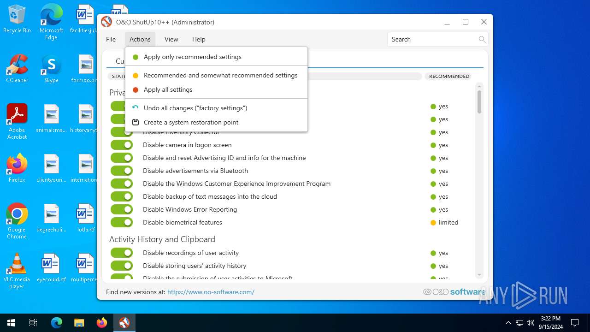The image size is (590, 332).
Task: Select Recommended and somewhat recommended settings
Action: 216,75
